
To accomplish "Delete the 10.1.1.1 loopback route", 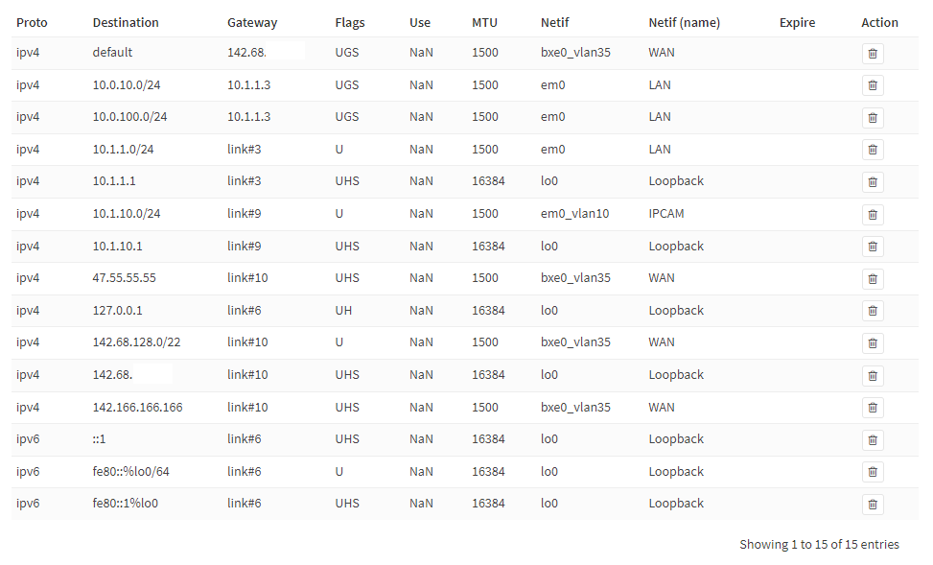I will 872,181.
